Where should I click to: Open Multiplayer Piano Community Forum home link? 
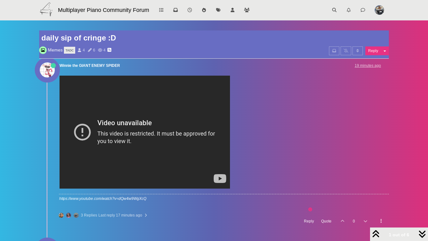pos(103,10)
